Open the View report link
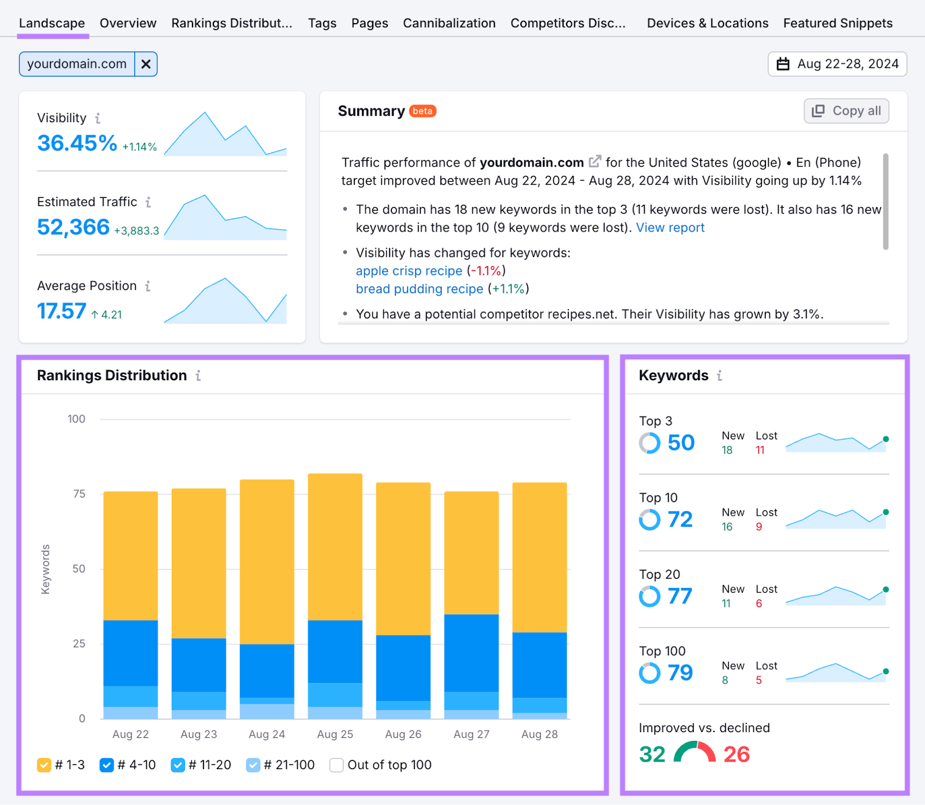 pyautogui.click(x=670, y=227)
